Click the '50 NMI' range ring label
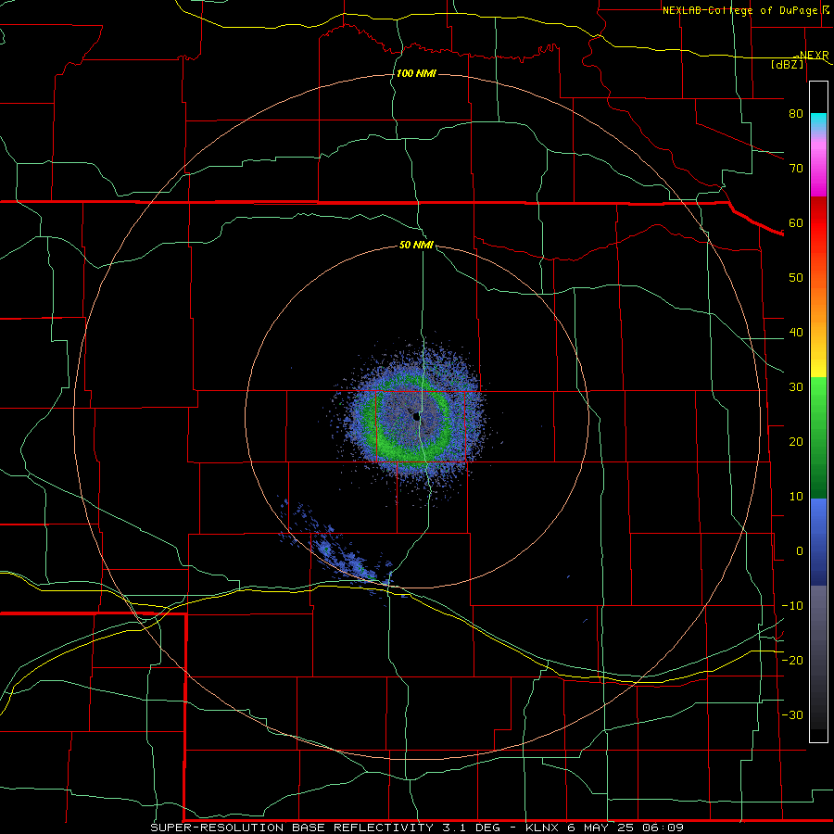This screenshot has height=834, width=834. [x=416, y=246]
